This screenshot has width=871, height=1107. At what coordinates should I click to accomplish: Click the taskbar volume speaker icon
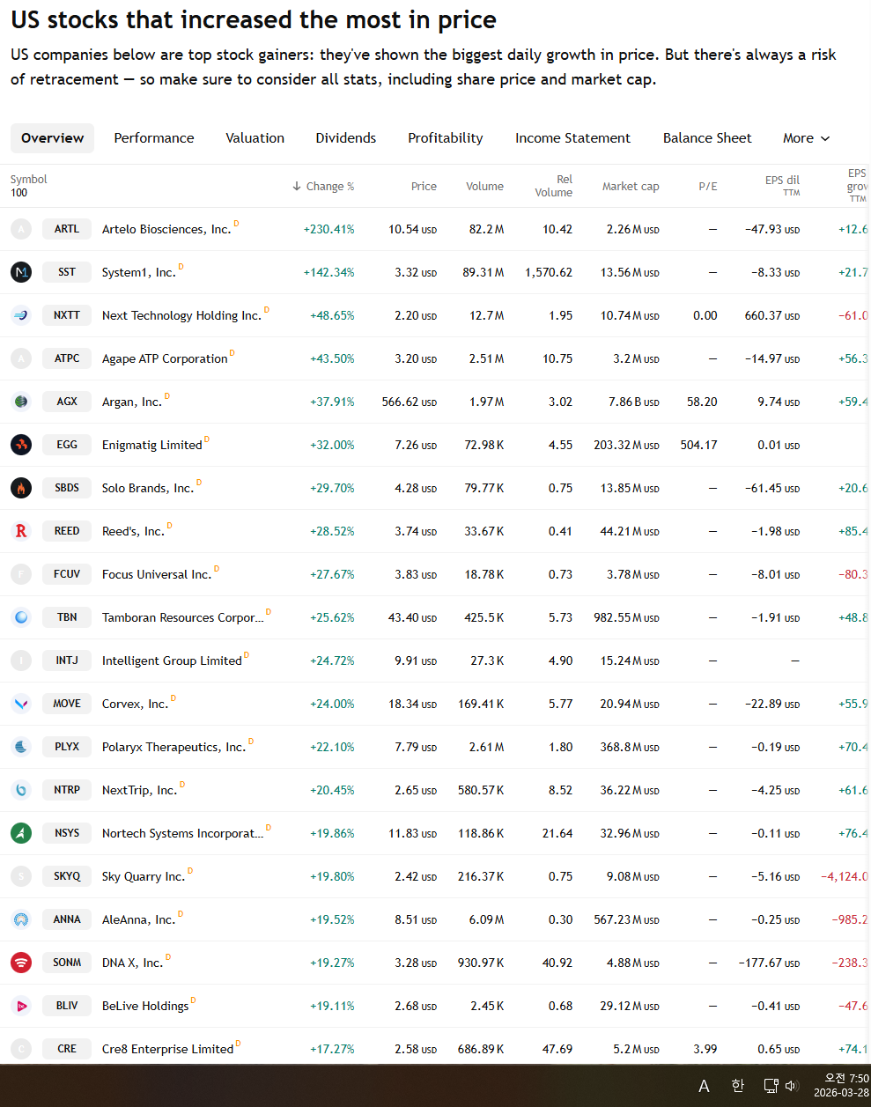791,1086
